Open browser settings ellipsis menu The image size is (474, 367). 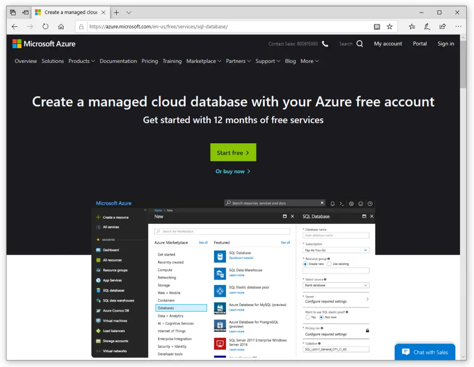(x=458, y=26)
